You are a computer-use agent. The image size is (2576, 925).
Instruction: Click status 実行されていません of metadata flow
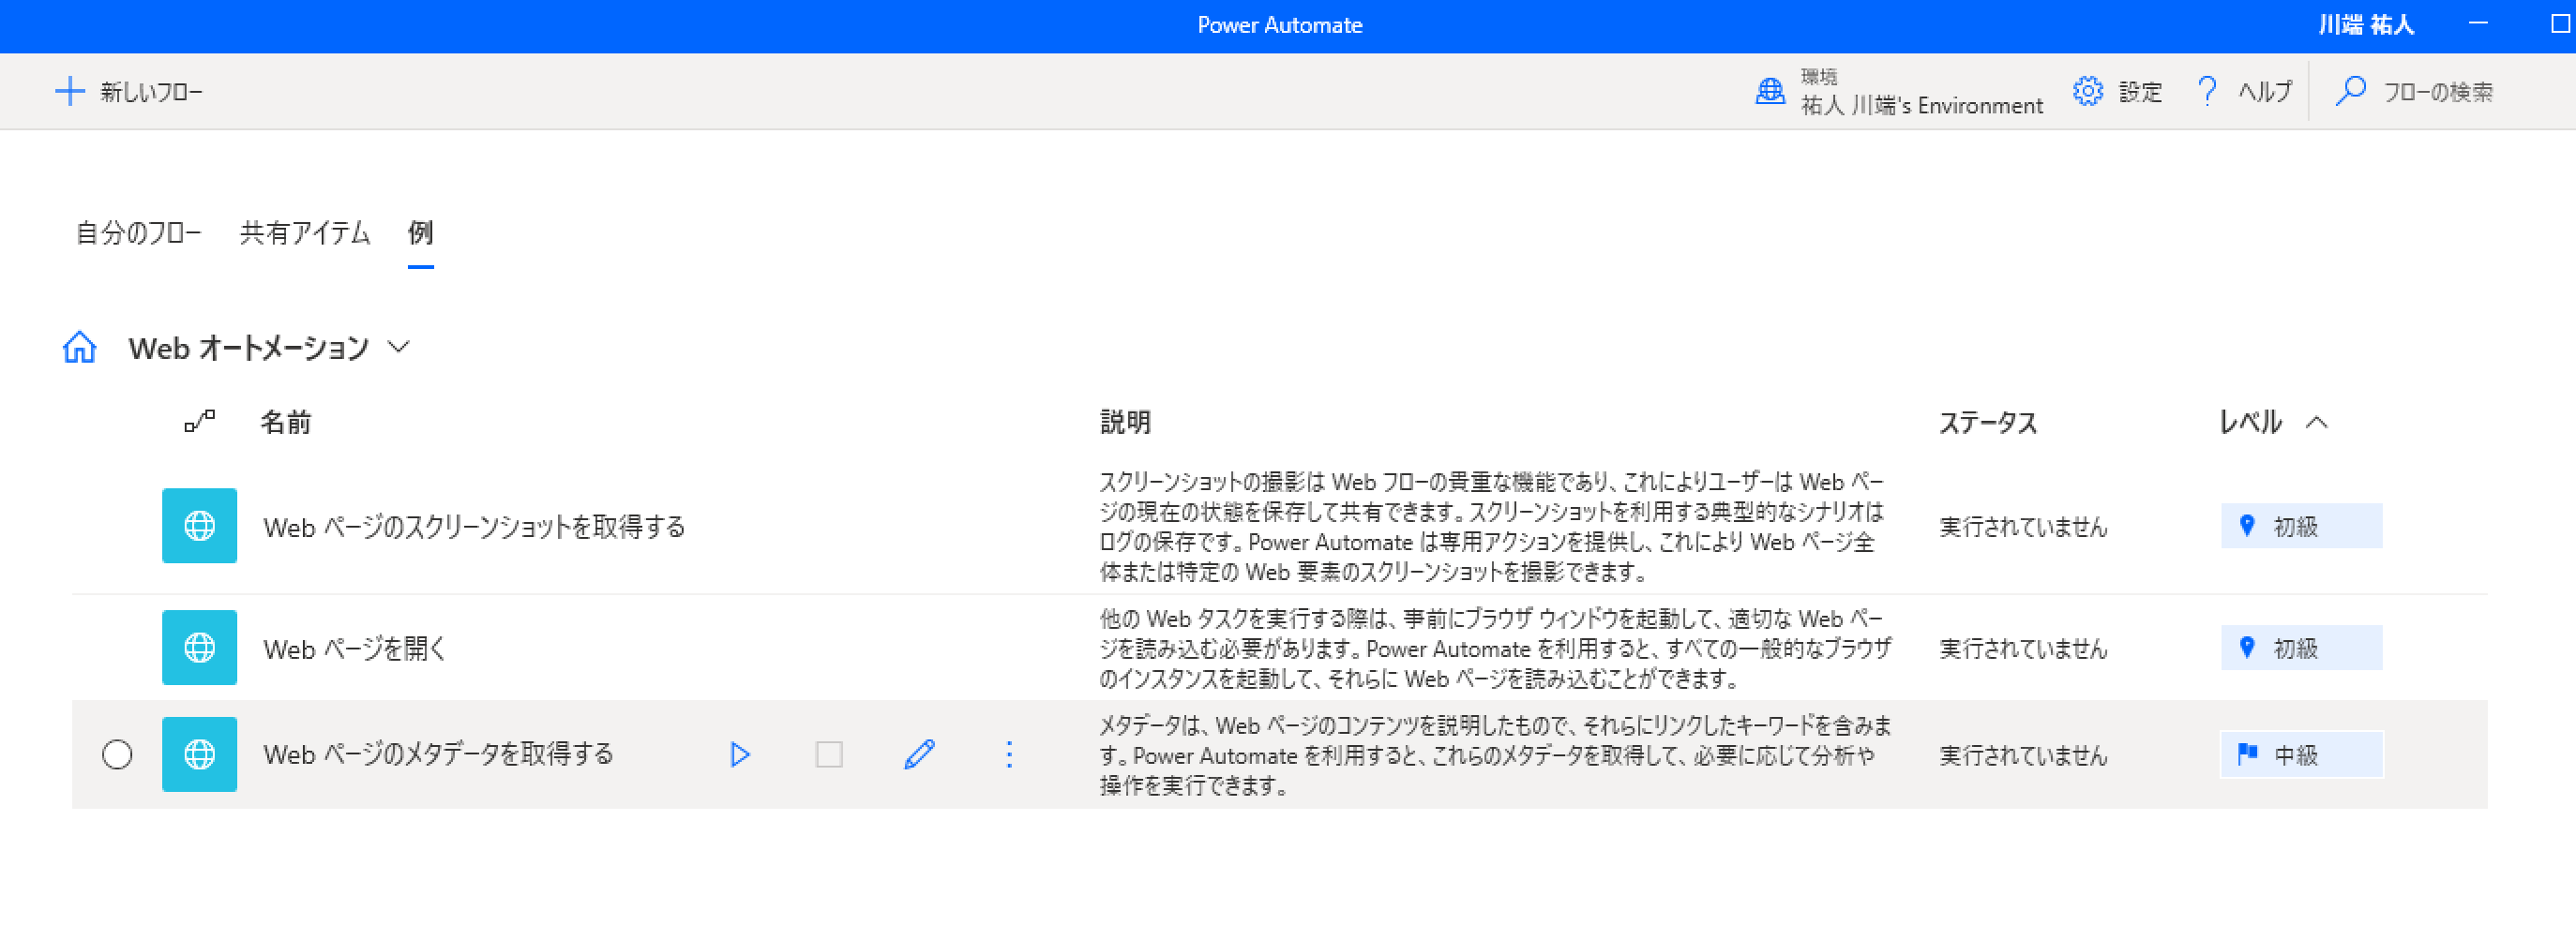click(x=2024, y=755)
